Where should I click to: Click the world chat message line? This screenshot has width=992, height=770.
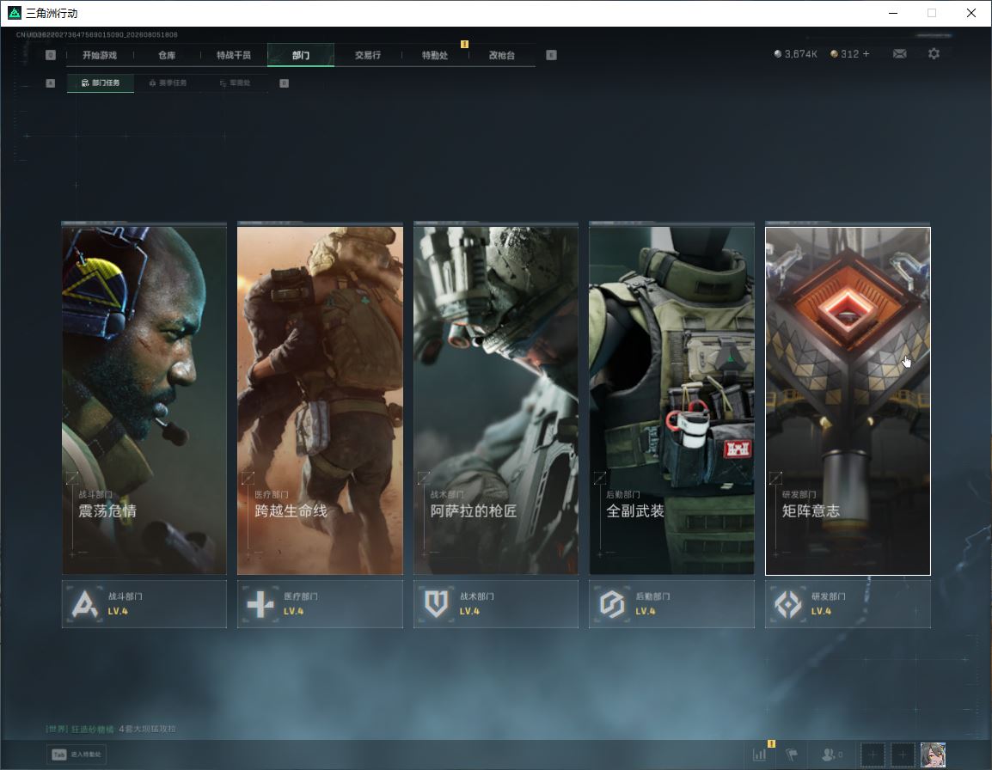click(x=111, y=729)
